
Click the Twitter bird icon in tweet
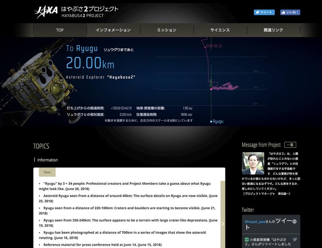tap(295, 239)
